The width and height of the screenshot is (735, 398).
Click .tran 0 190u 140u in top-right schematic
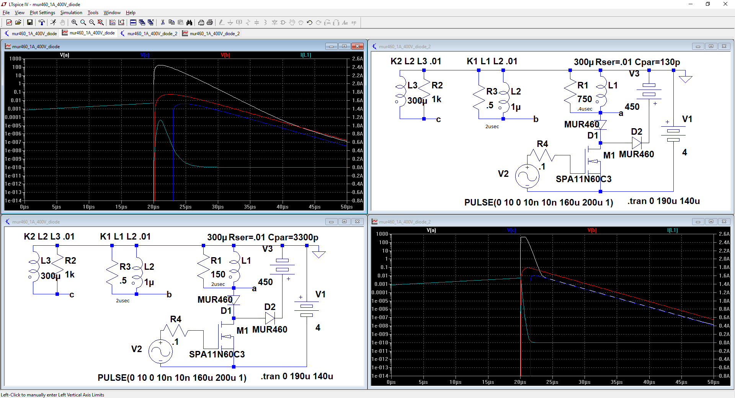(x=663, y=201)
